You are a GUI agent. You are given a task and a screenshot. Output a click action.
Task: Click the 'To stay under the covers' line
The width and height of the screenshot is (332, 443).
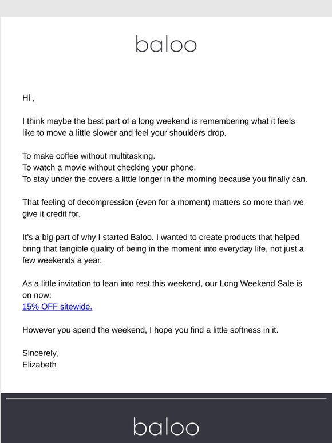click(x=165, y=179)
